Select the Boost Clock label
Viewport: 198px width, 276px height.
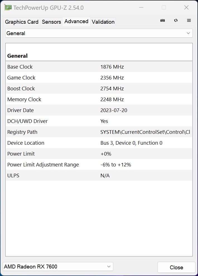pyautogui.click(x=21, y=89)
